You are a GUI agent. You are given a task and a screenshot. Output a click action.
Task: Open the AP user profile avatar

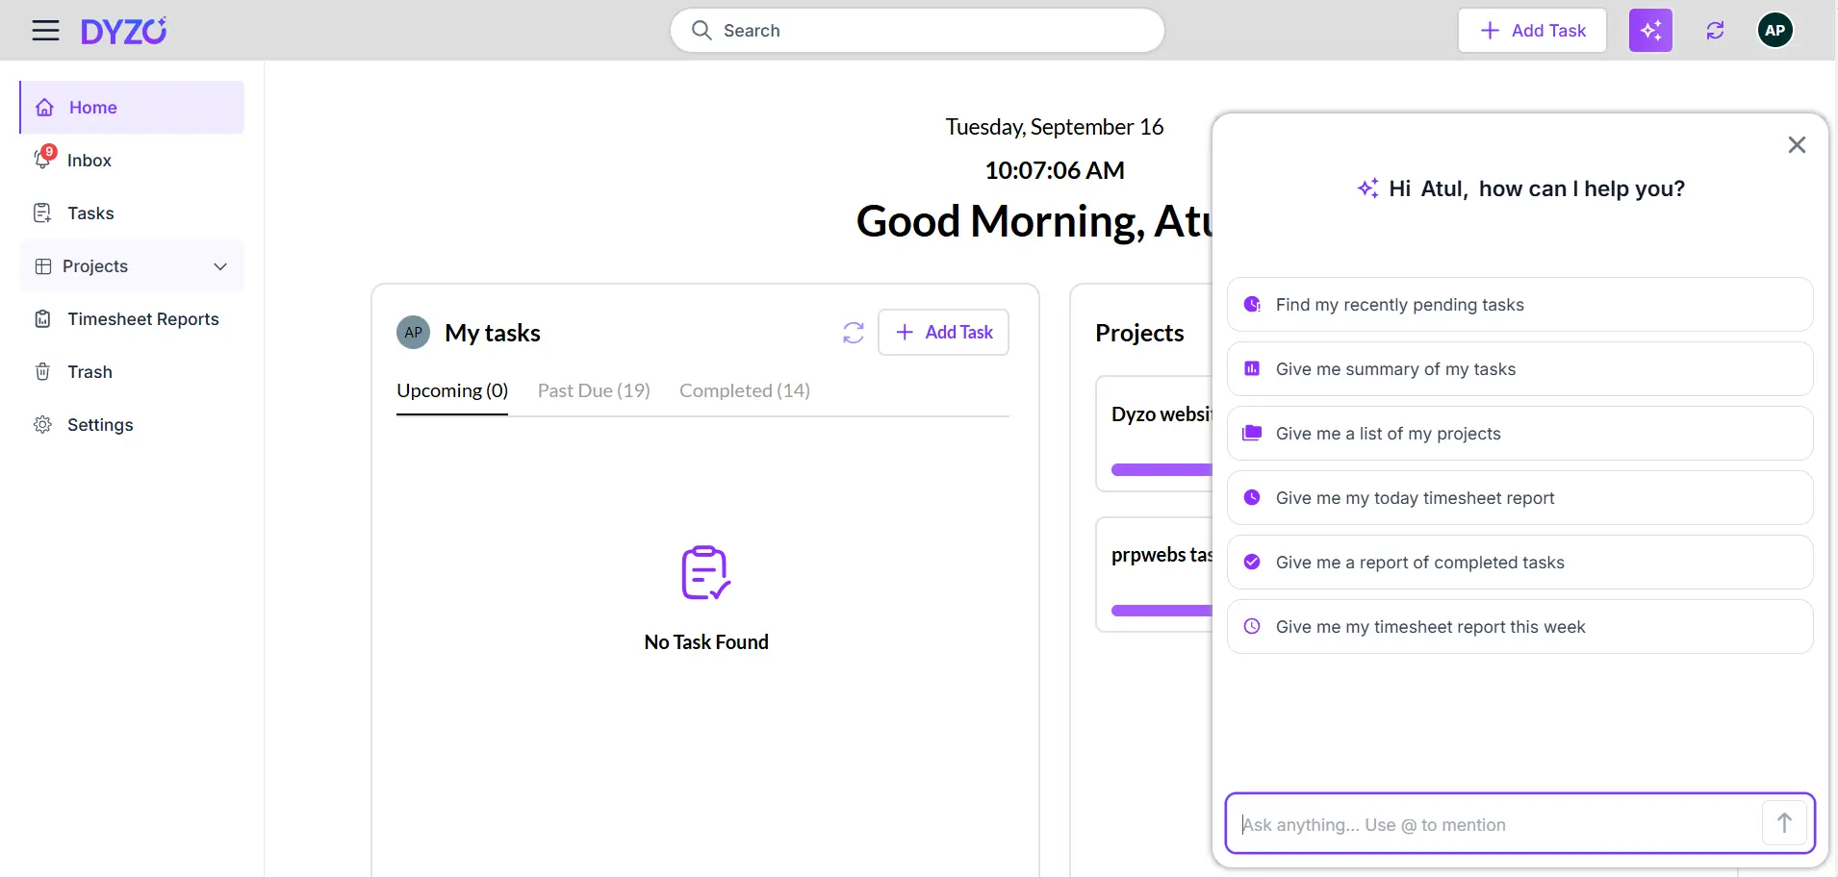tap(1774, 31)
